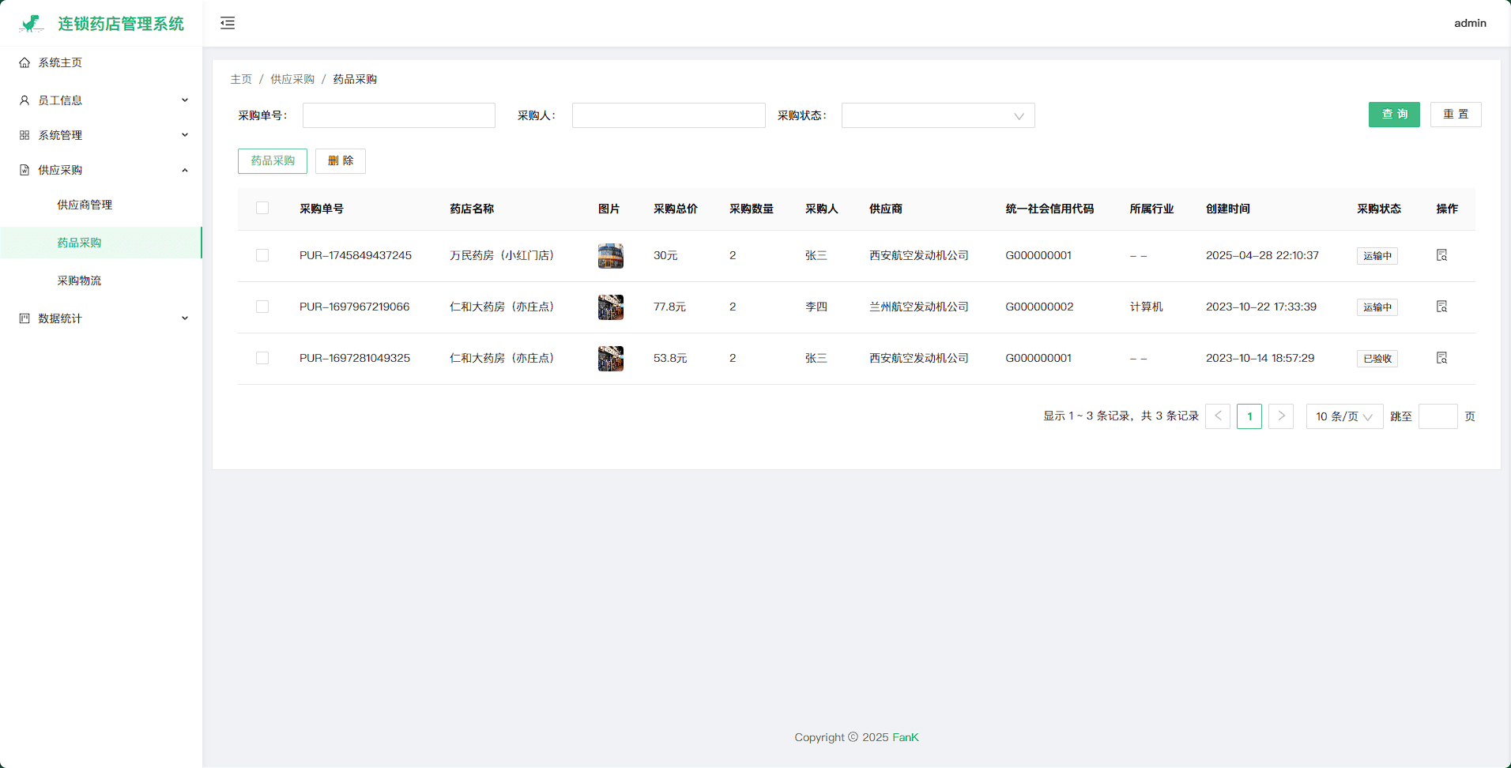Screen dimensions: 1511x768
Task: Click the green dinosaur logo icon
Action: tap(31, 24)
